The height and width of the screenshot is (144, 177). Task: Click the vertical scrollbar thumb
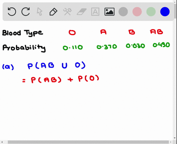[175, 11]
